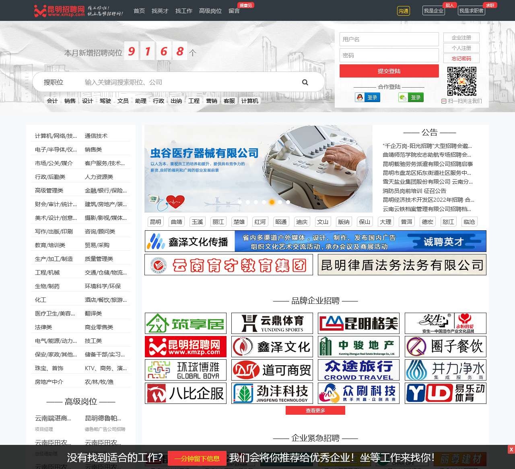
Task: Click the 鑫泽文化 flame logo
Action: (x=272, y=346)
